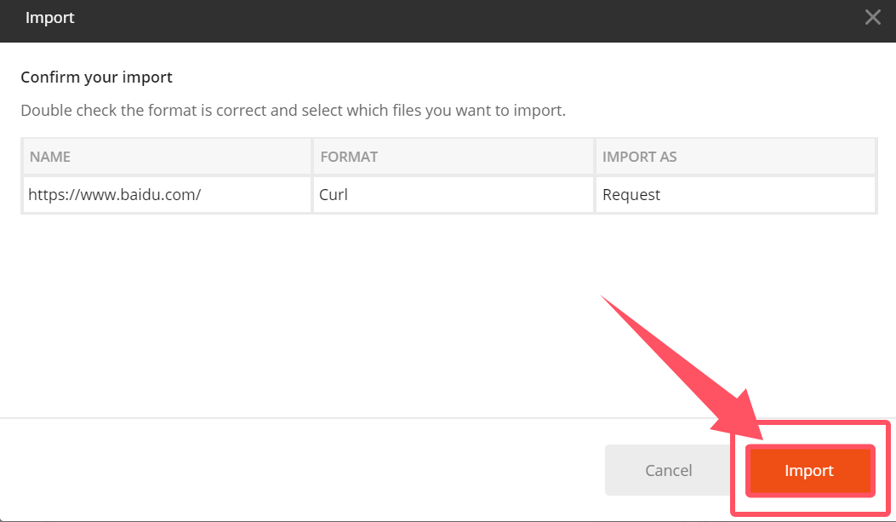Screen dimensions: 896x522
Task: Click the separator line above the footer buttons
Action: click(340, 418)
